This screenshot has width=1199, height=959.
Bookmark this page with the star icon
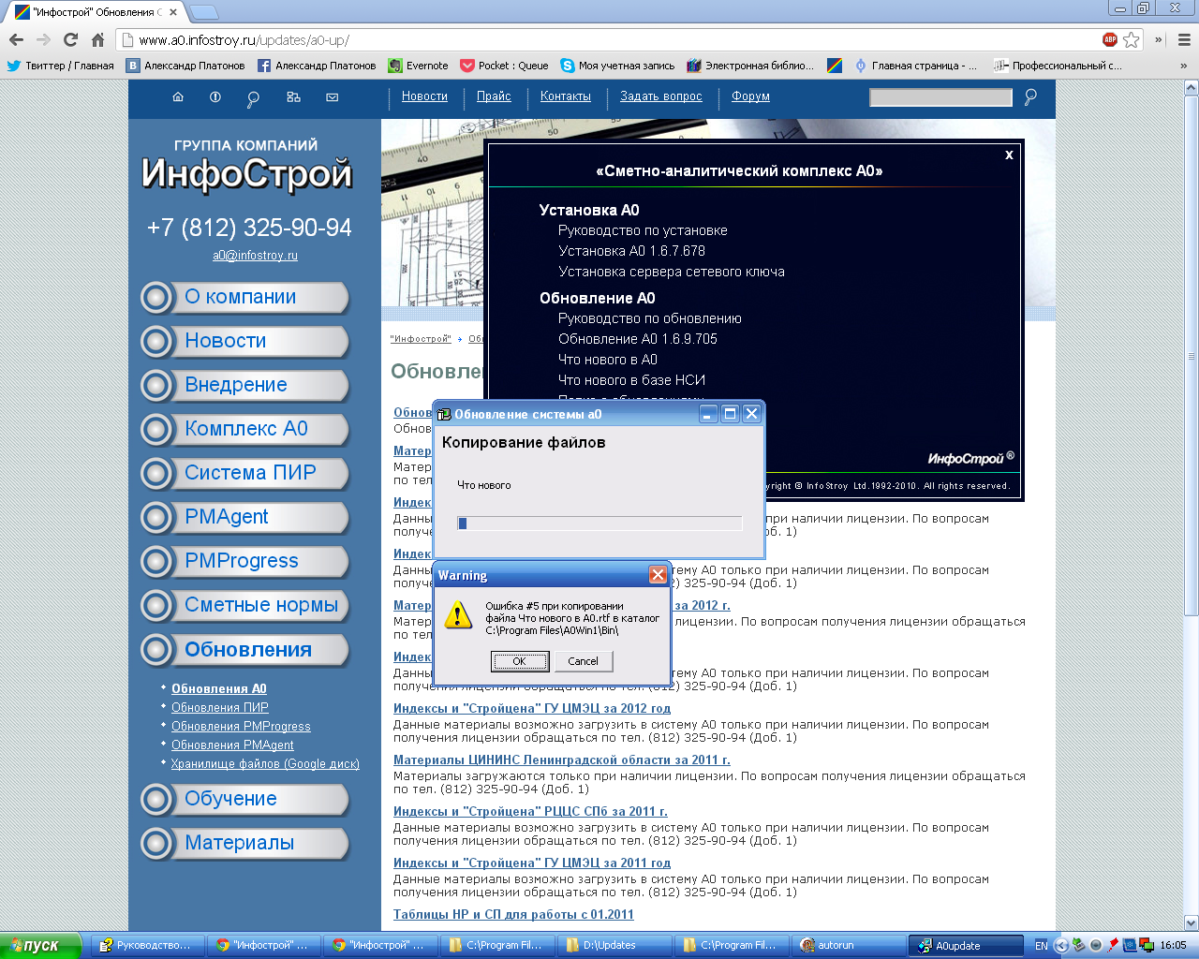(1132, 39)
